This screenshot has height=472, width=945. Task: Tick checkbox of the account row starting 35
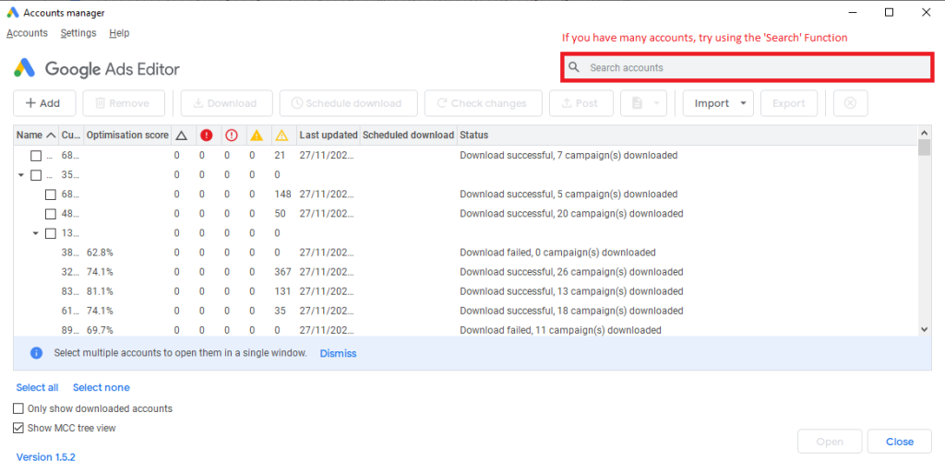[x=36, y=175]
